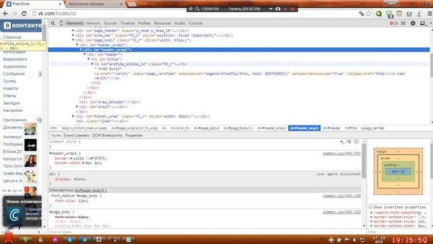Switch to Event Listeners tab

coord(76,136)
